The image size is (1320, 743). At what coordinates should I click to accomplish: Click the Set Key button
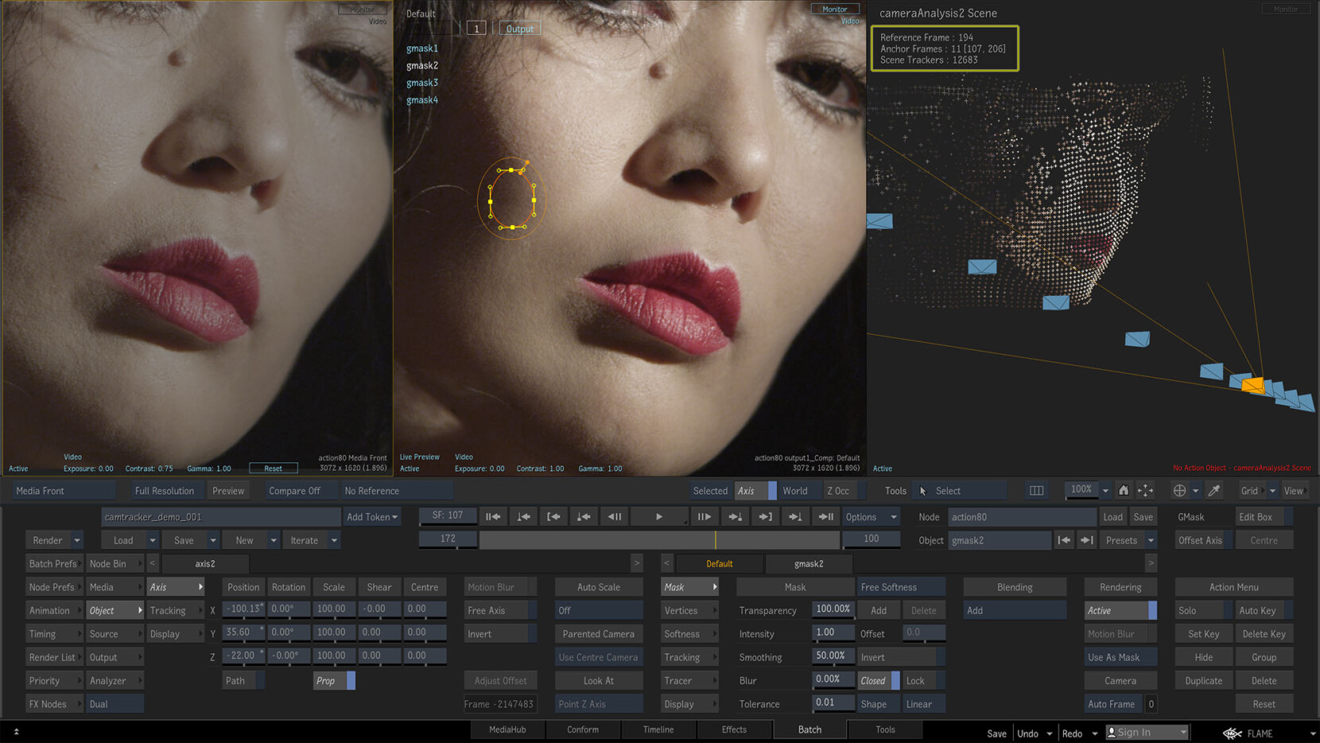click(1203, 634)
